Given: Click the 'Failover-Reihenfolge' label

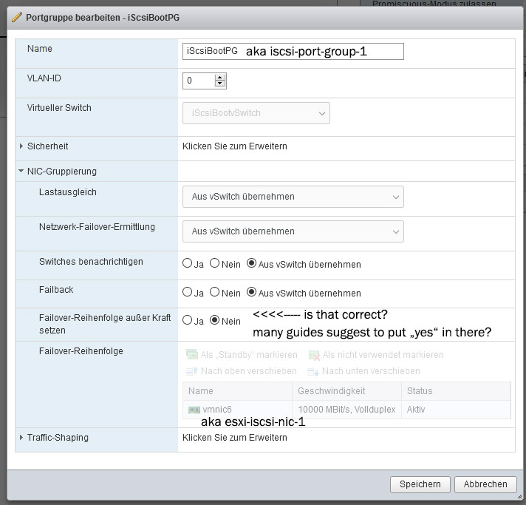Looking at the screenshot, I should point(81,351).
